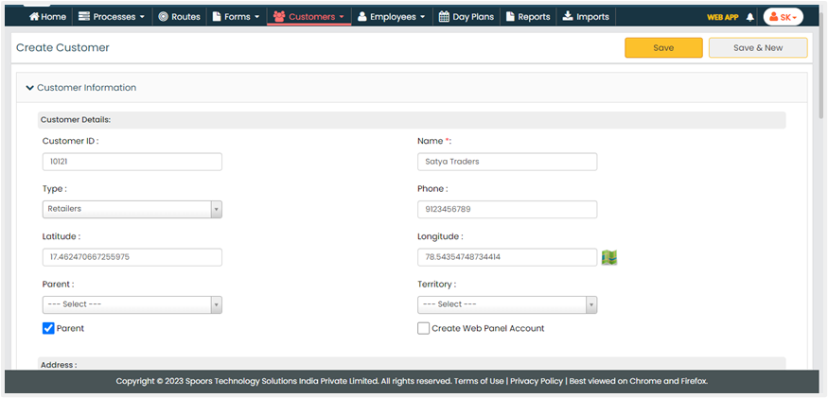Click the Name input field
828x398 pixels.
[507, 162]
